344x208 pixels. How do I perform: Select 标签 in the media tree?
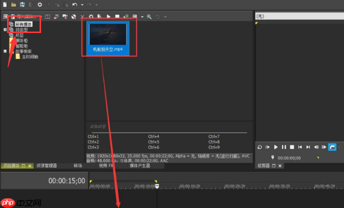[19, 35]
